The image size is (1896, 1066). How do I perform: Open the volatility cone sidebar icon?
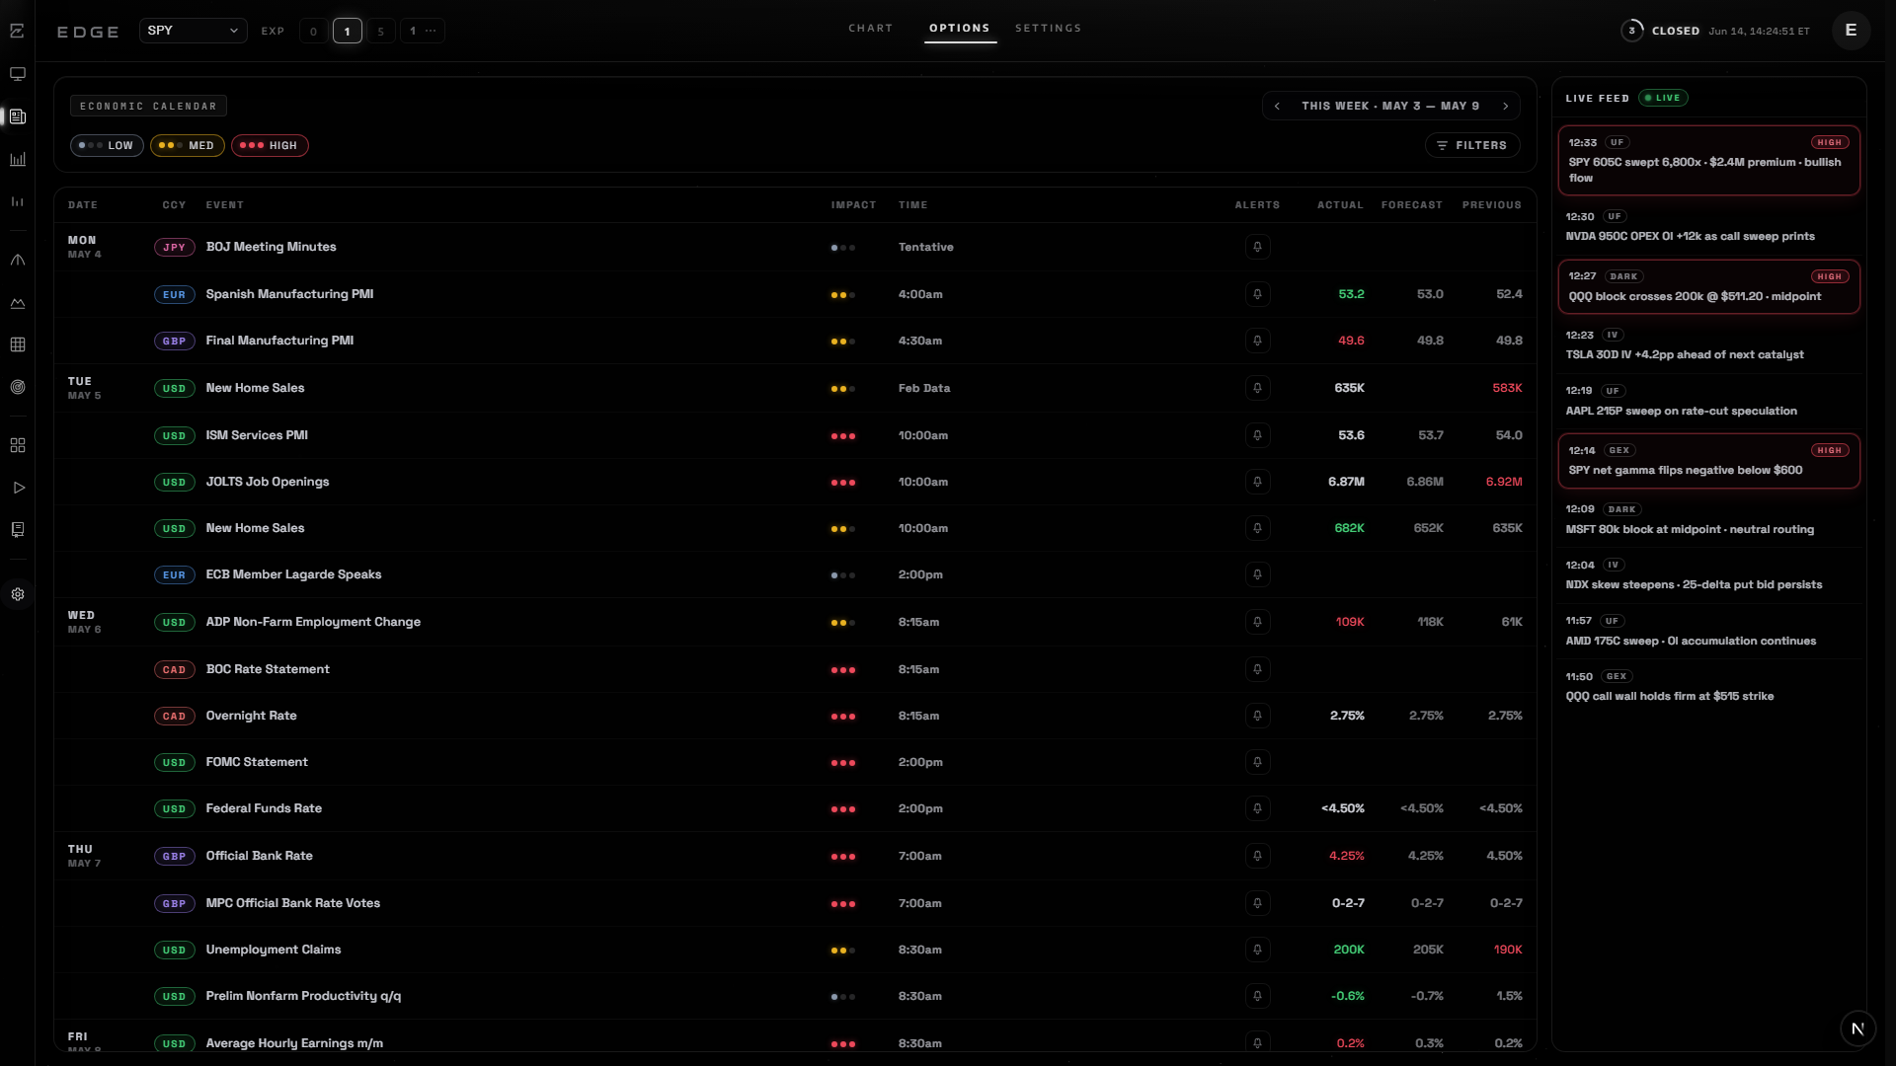pos(18,260)
